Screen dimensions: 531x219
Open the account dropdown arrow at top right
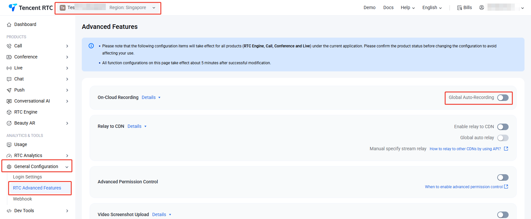[523, 8]
